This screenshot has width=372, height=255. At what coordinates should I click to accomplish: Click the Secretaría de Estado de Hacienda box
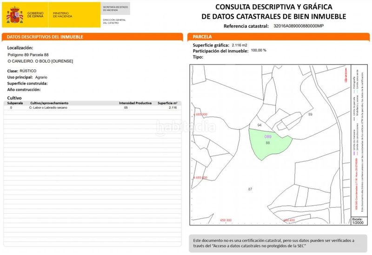(115, 9)
